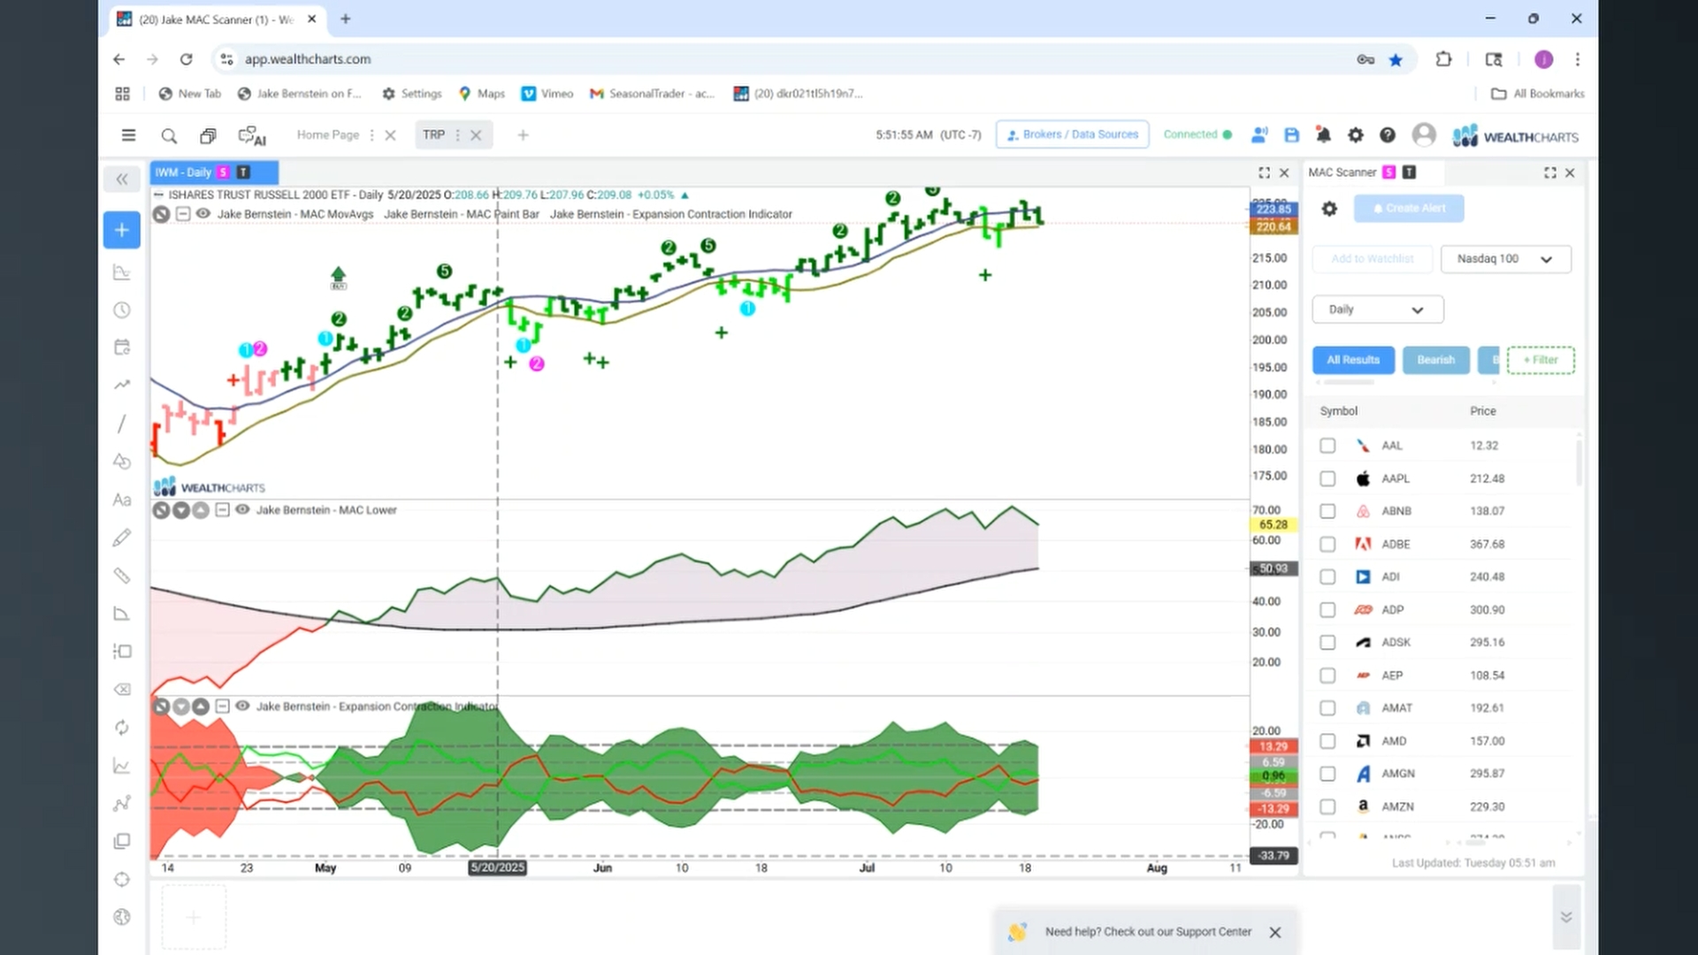
Task: Tick the AAL checkbox
Action: (x=1327, y=446)
